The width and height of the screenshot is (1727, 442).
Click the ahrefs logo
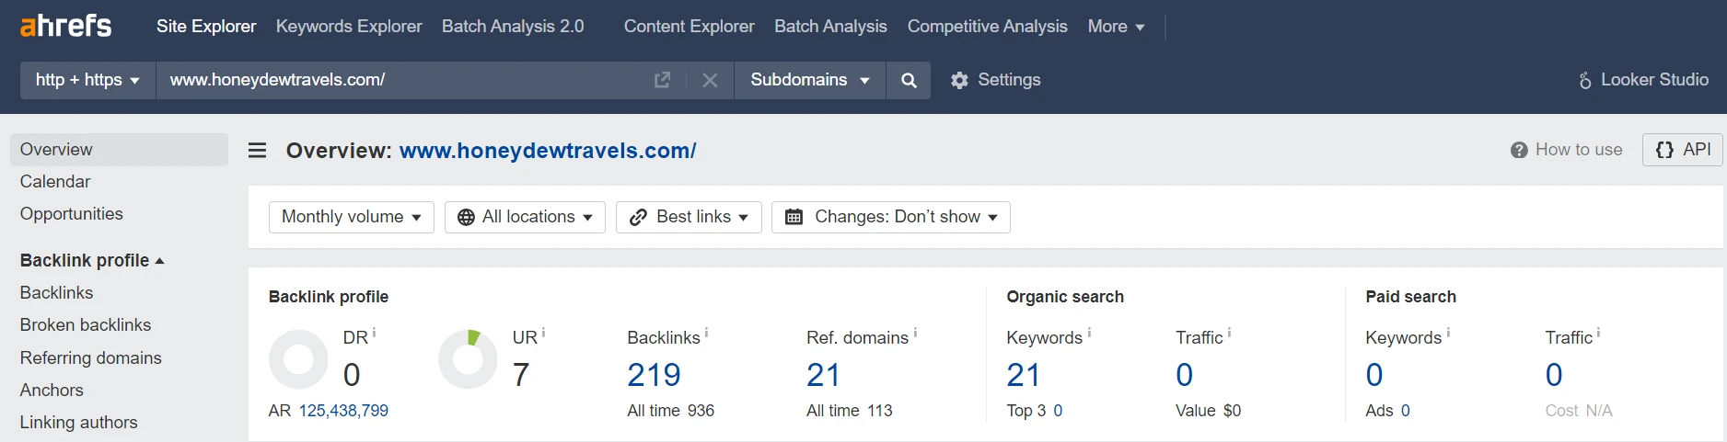[65, 26]
